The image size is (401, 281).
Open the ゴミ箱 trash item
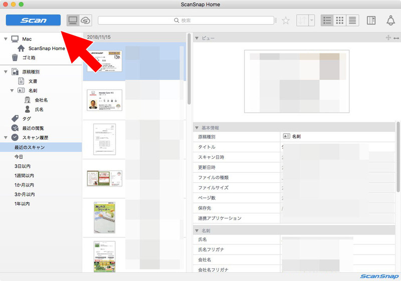coord(29,58)
